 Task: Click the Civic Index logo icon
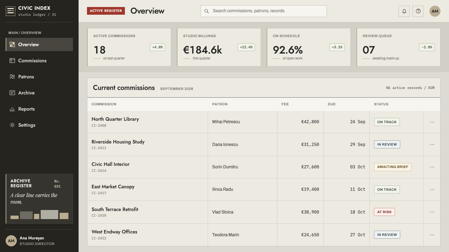point(11,11)
